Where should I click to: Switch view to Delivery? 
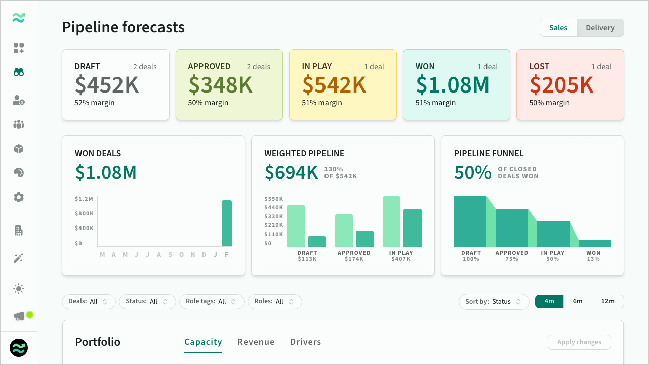[x=600, y=28]
